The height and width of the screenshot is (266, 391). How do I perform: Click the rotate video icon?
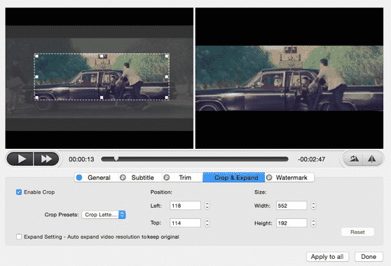[354, 159]
